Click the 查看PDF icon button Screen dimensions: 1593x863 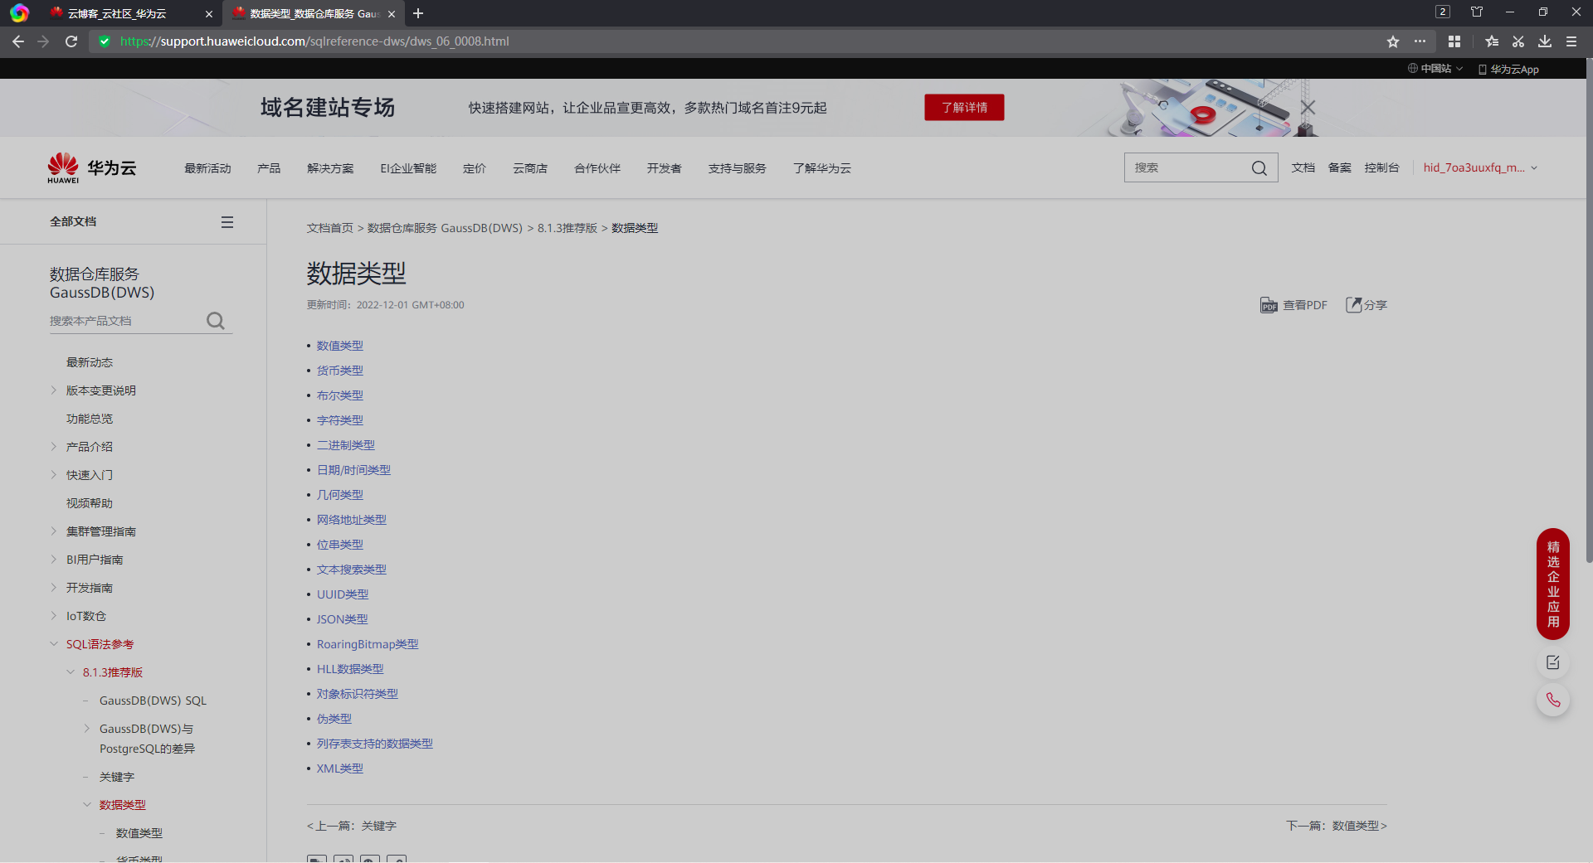(x=1293, y=305)
